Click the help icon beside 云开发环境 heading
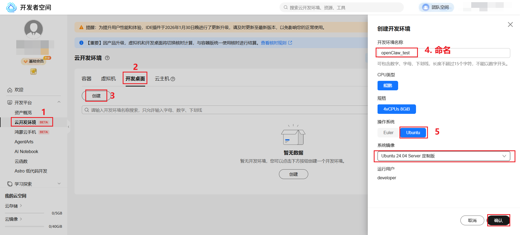520x235 pixels. [107, 58]
